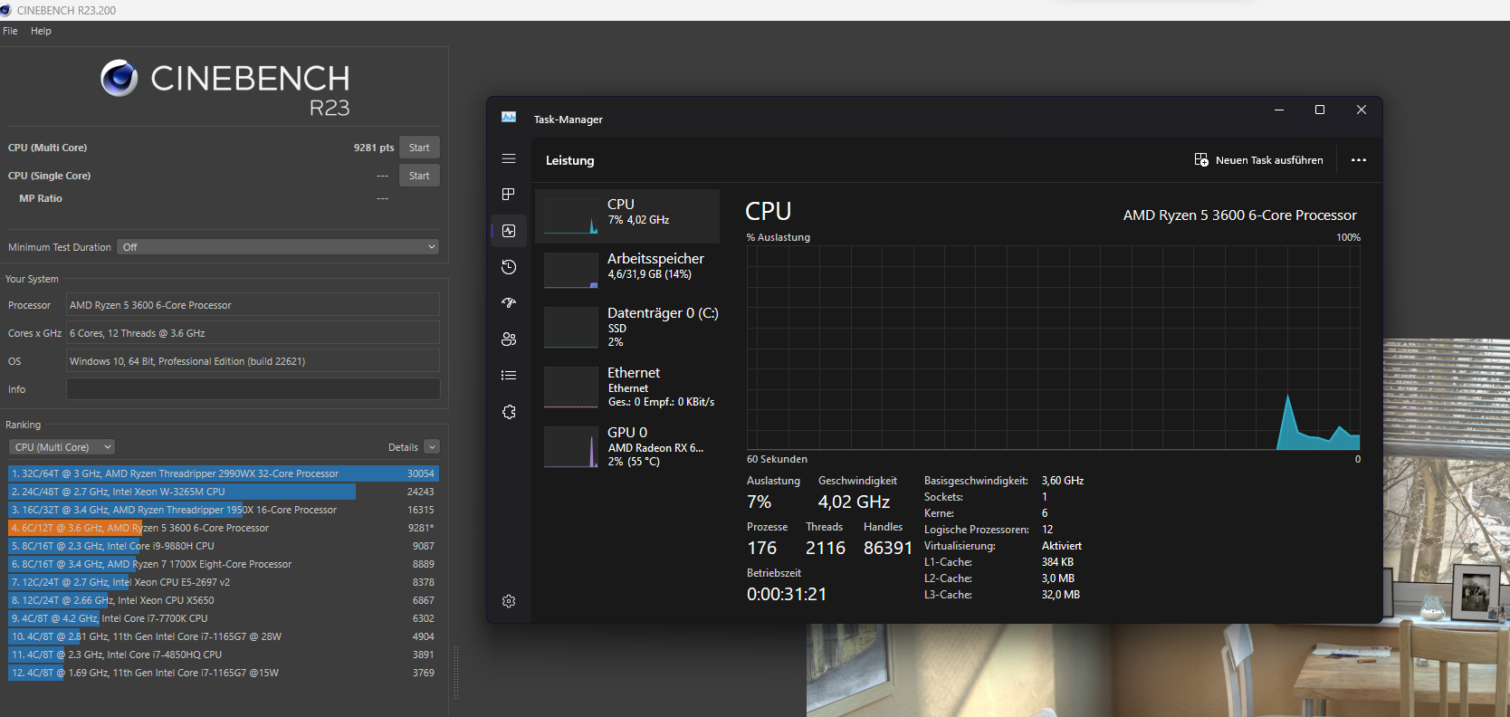Select Ryzen 7 1700X ranking row

coord(223,564)
